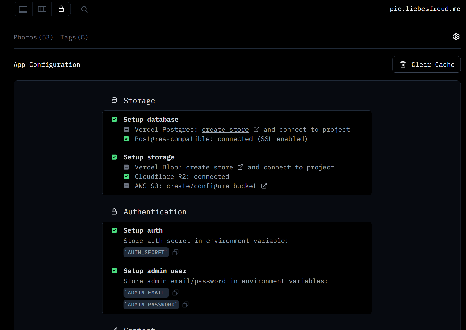Click the Setup database green checkbox
The width and height of the screenshot is (466, 330).
pyautogui.click(x=114, y=119)
